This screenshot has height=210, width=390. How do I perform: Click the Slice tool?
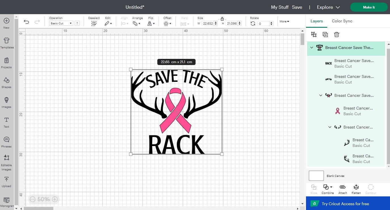[314, 189]
